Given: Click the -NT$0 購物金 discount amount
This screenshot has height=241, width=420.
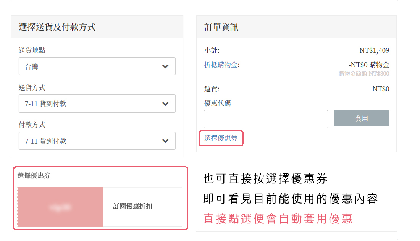Looking at the screenshot, I should [x=369, y=65].
